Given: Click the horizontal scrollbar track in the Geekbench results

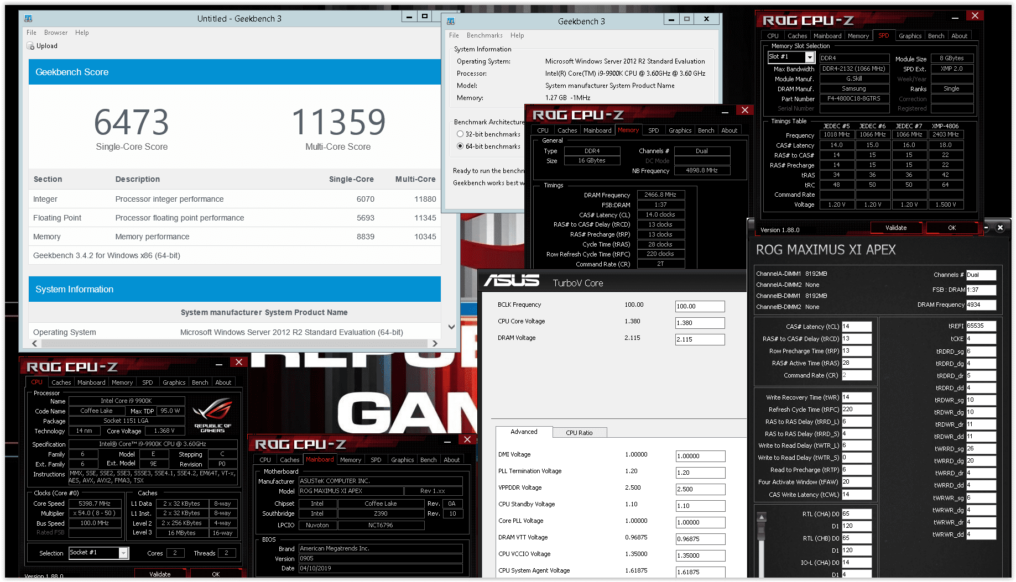Looking at the screenshot, I should pos(235,343).
